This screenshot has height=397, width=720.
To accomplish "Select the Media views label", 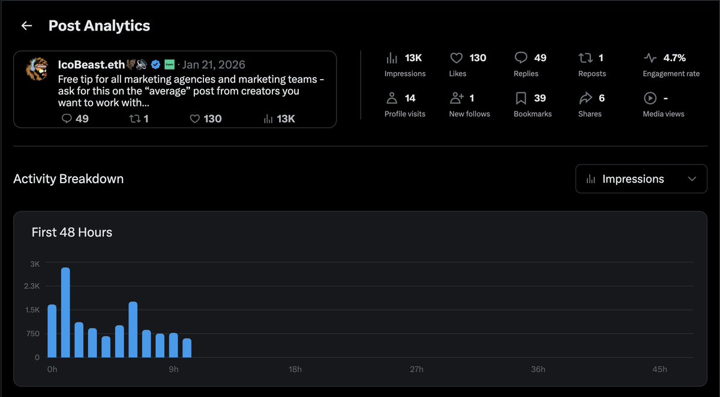I will click(x=664, y=114).
